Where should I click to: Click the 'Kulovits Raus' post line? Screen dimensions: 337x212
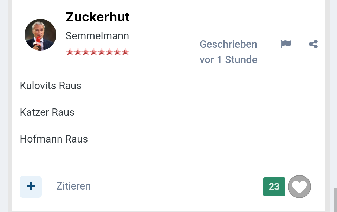point(51,86)
